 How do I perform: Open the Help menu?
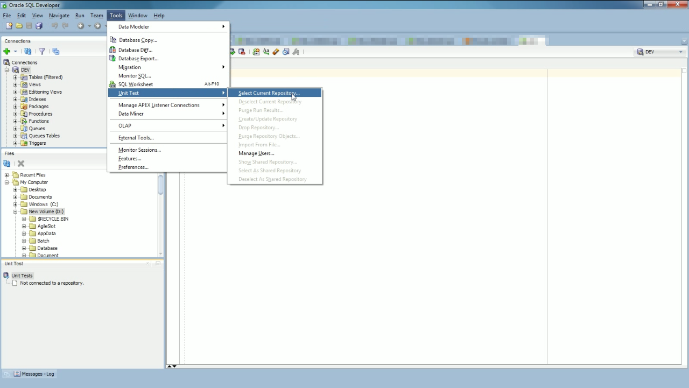click(x=159, y=16)
